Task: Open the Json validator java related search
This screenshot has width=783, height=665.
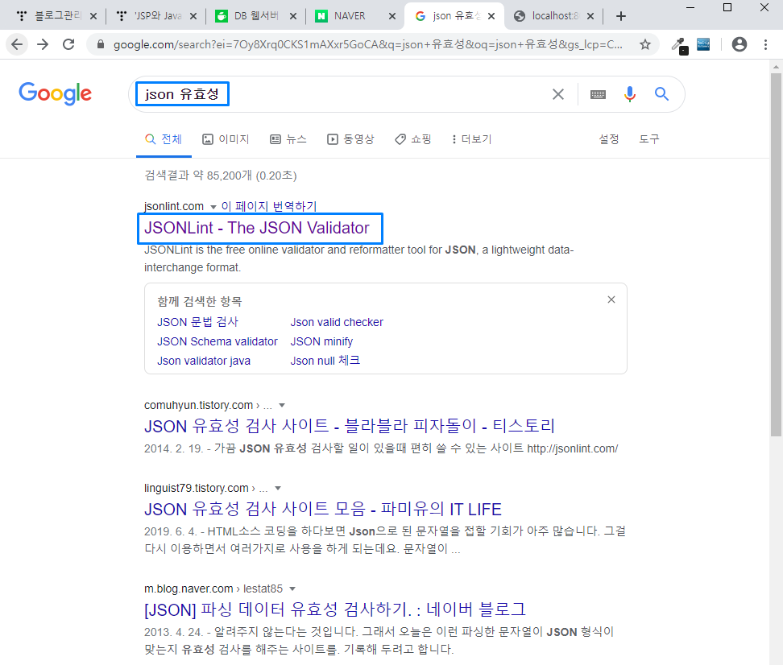Action: click(x=204, y=361)
